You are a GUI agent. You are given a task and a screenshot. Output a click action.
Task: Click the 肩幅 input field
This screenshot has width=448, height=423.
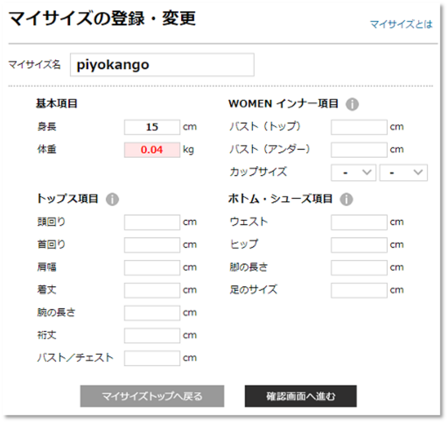152,268
